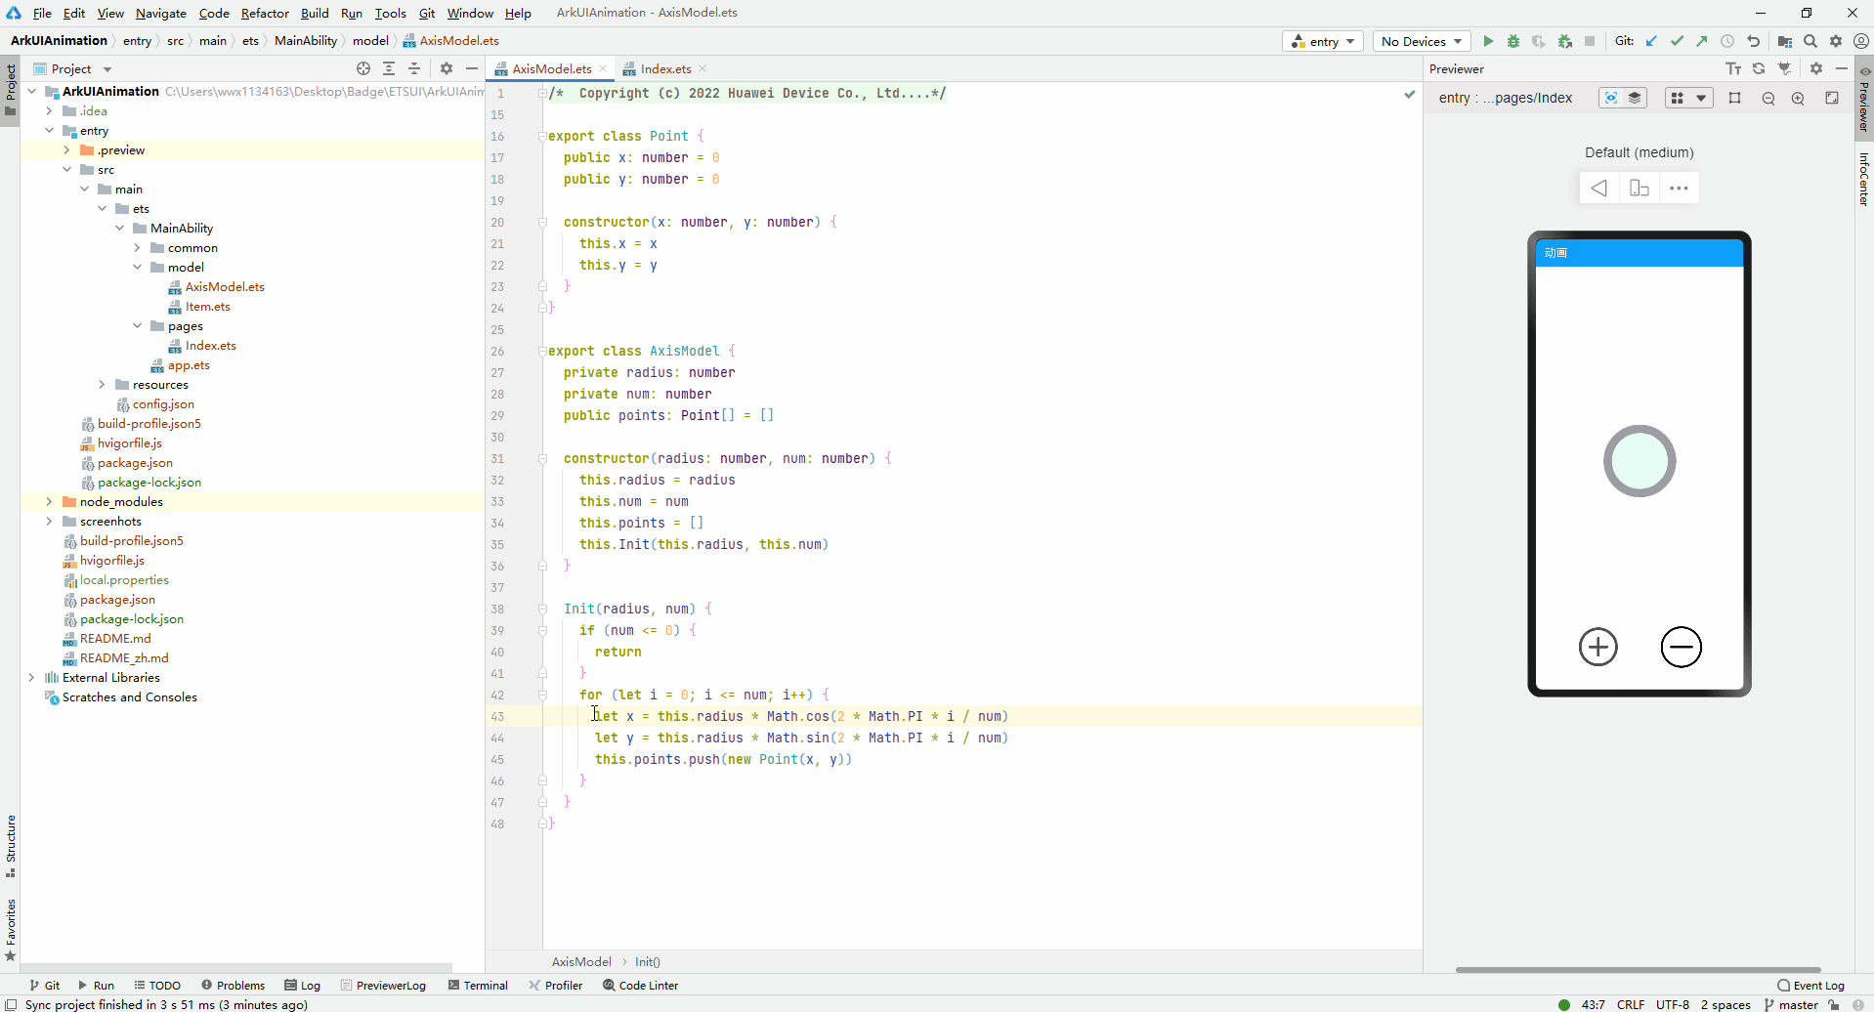Click the minus button in preview

(x=1682, y=647)
